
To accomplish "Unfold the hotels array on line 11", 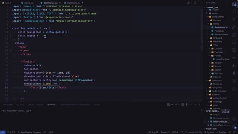I will [10, 36].
